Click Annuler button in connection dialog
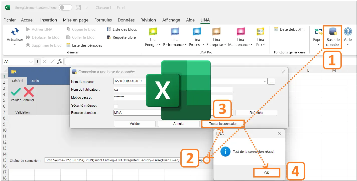This screenshot has width=357, height=181. (x=179, y=124)
